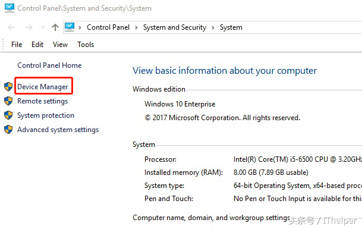The image size is (362, 229).
Task: Expand chevron before Control Panel breadcrumb
Action: point(80,27)
